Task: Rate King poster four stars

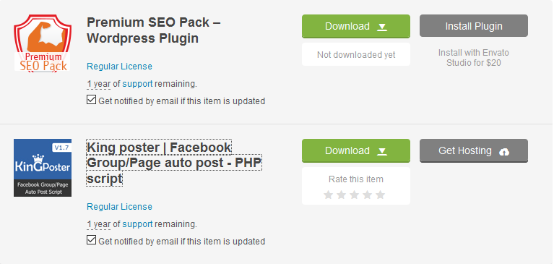Action: [367, 195]
